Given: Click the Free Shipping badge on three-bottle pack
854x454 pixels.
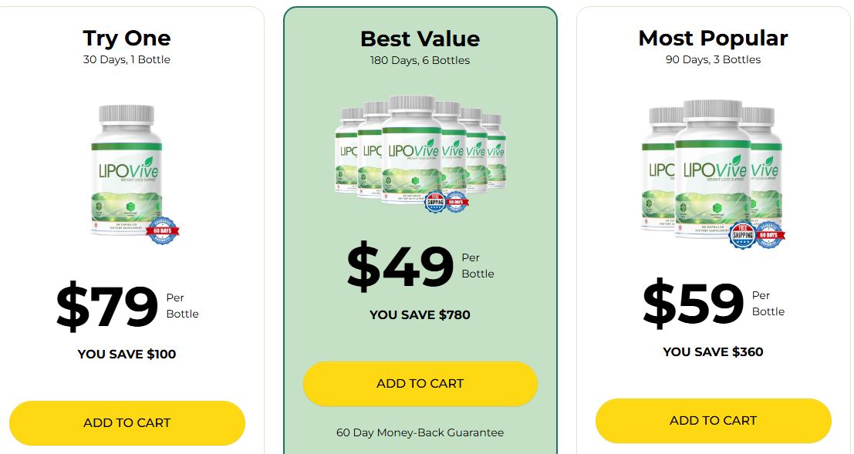Looking at the screenshot, I should pyautogui.click(x=742, y=234).
